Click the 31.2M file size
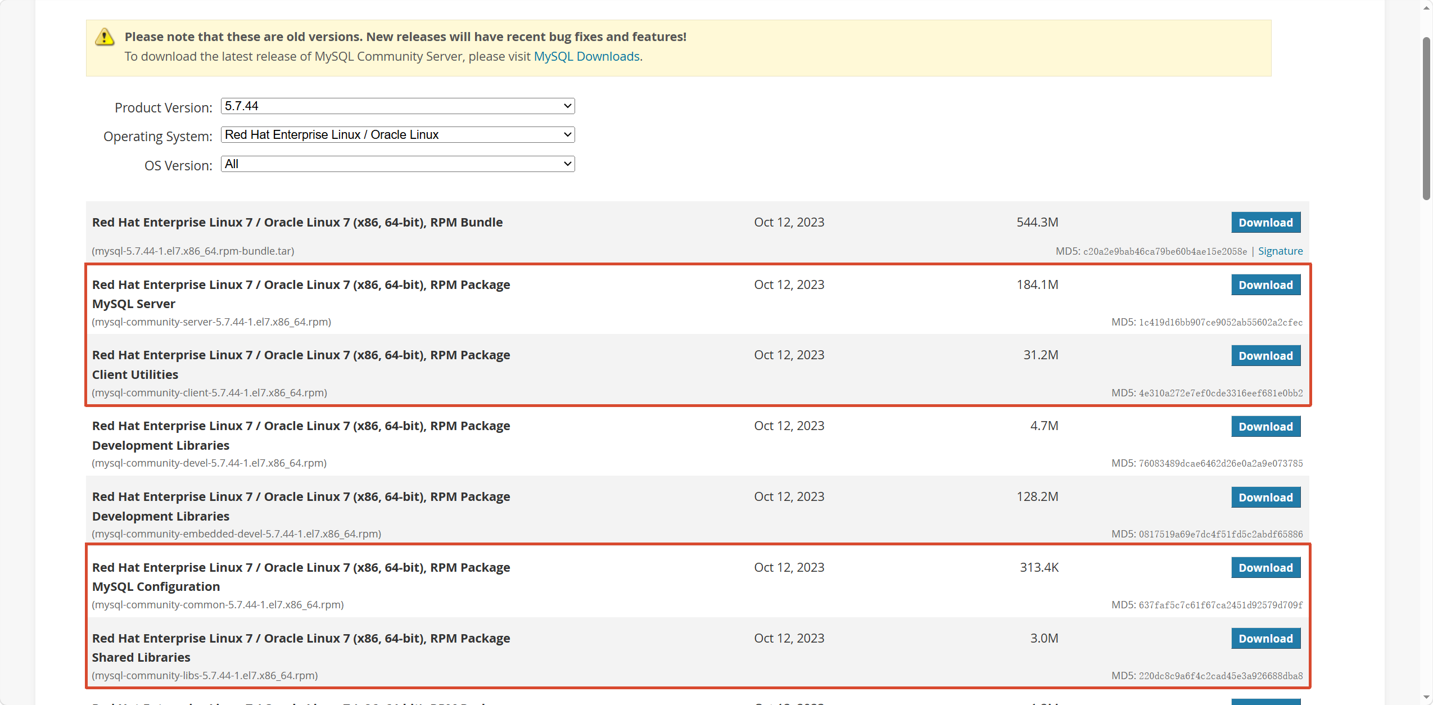Screen dimensions: 1433x705 pos(1041,355)
